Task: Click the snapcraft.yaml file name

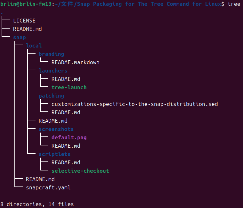Action: (x=48, y=187)
